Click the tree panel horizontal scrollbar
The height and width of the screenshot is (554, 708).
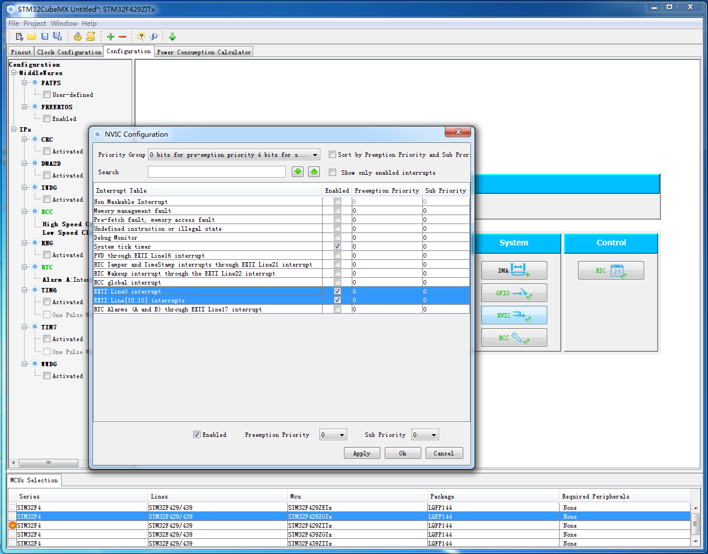tap(49, 463)
